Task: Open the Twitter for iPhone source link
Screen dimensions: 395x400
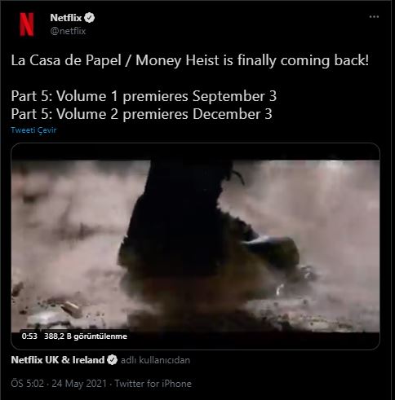Action: [153, 384]
